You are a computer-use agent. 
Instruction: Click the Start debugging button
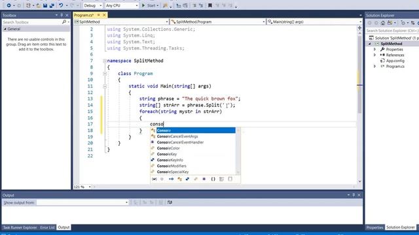pyautogui.click(x=150, y=5)
